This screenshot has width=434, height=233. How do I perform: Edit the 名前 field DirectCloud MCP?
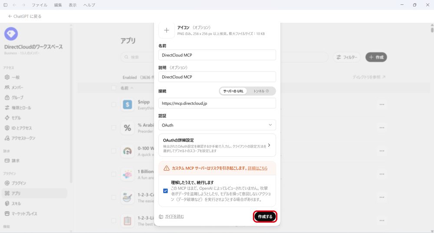[217, 55]
